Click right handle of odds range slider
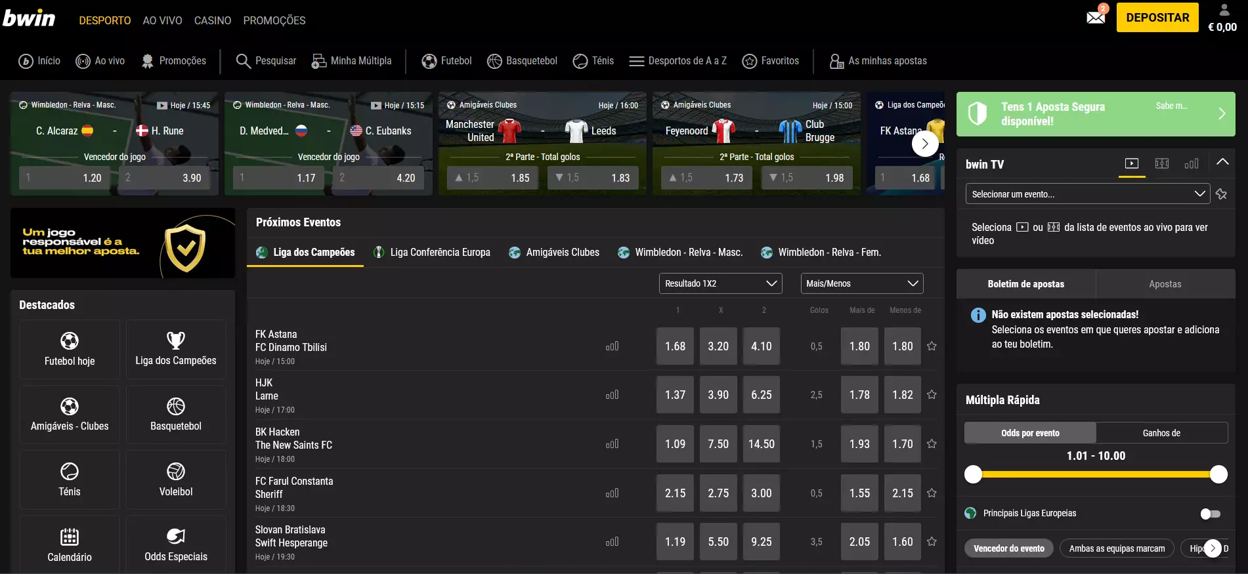 [1218, 474]
